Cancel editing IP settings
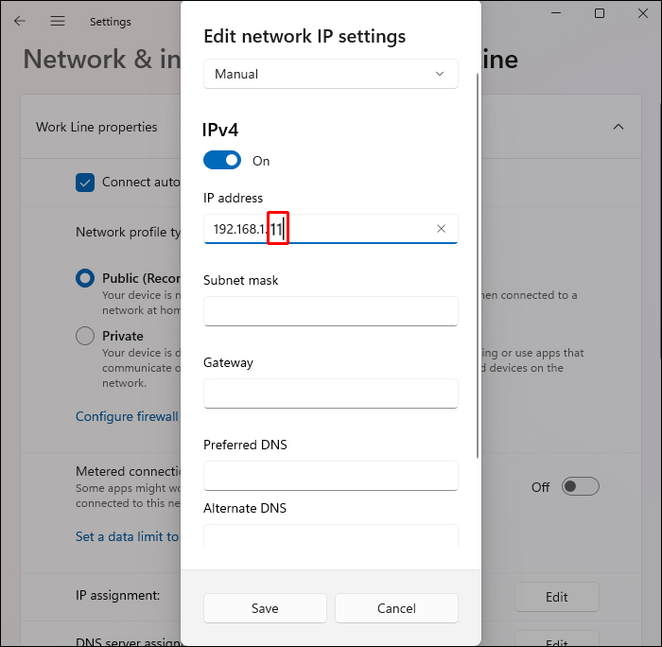Screen dimensions: 662x647 pyautogui.click(x=396, y=608)
